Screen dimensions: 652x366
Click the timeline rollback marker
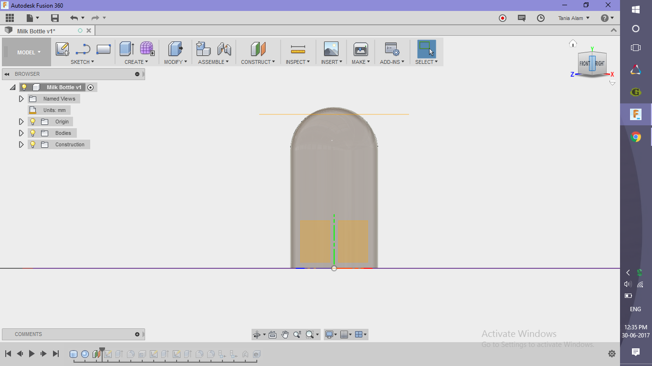102,351
